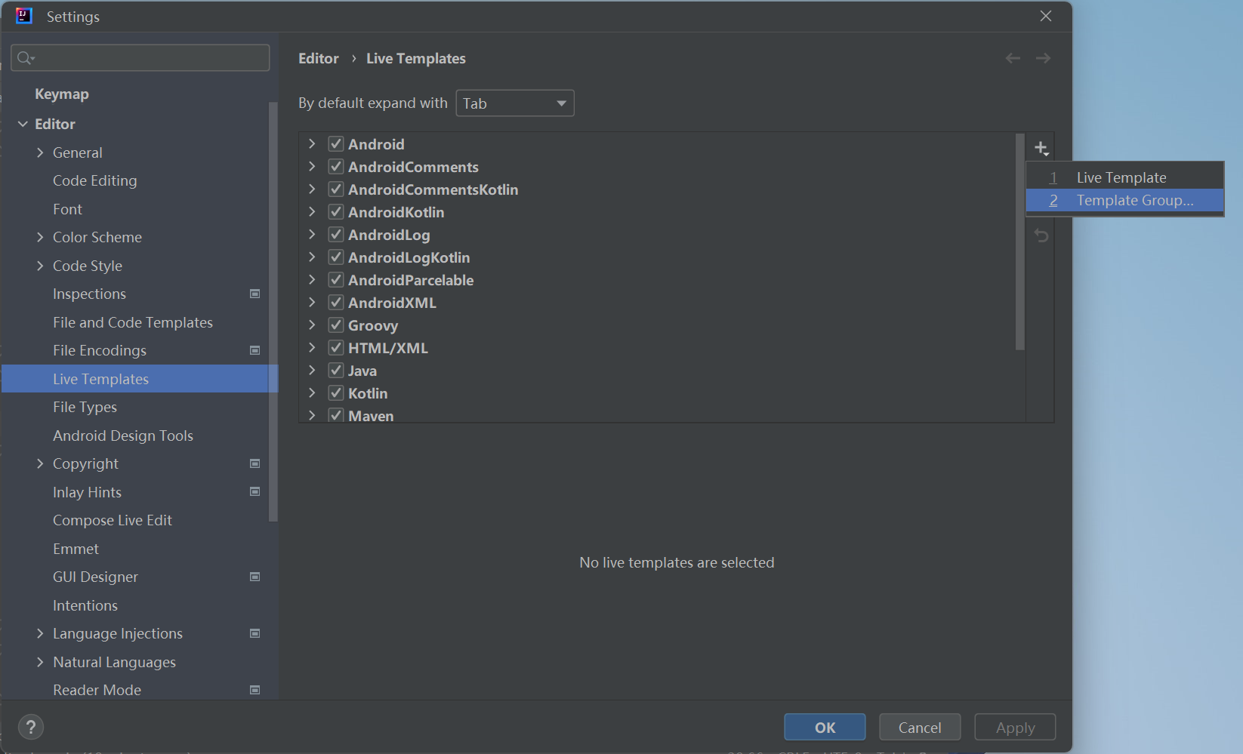Collapse the Editor settings section
The width and height of the screenshot is (1243, 754).
[23, 124]
